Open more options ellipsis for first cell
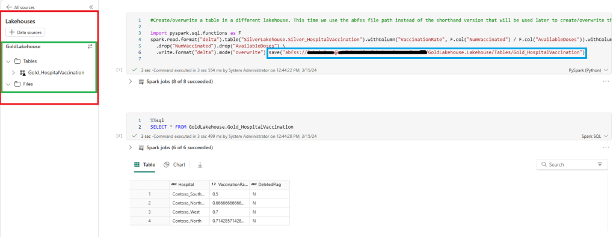The width and height of the screenshot is (616, 237). click(606, 81)
